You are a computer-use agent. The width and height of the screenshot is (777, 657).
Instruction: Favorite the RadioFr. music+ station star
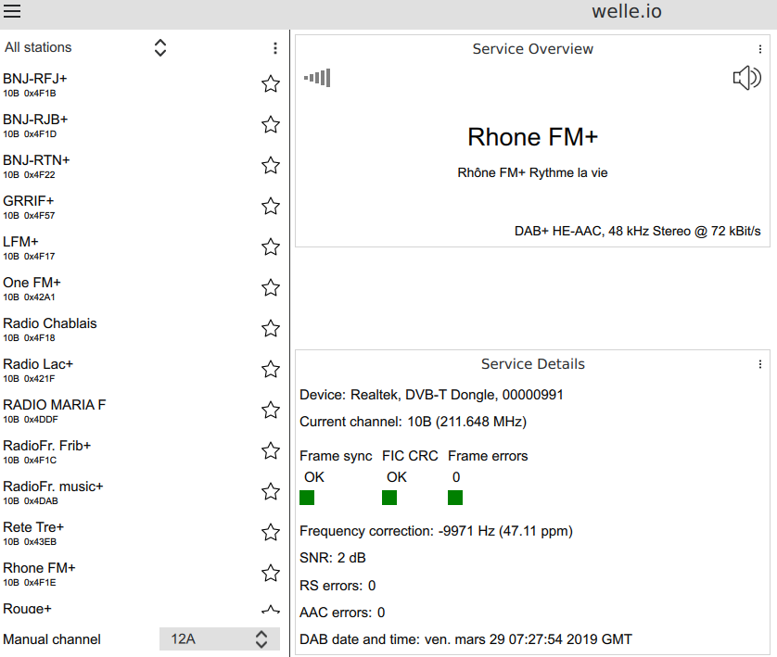tap(271, 492)
